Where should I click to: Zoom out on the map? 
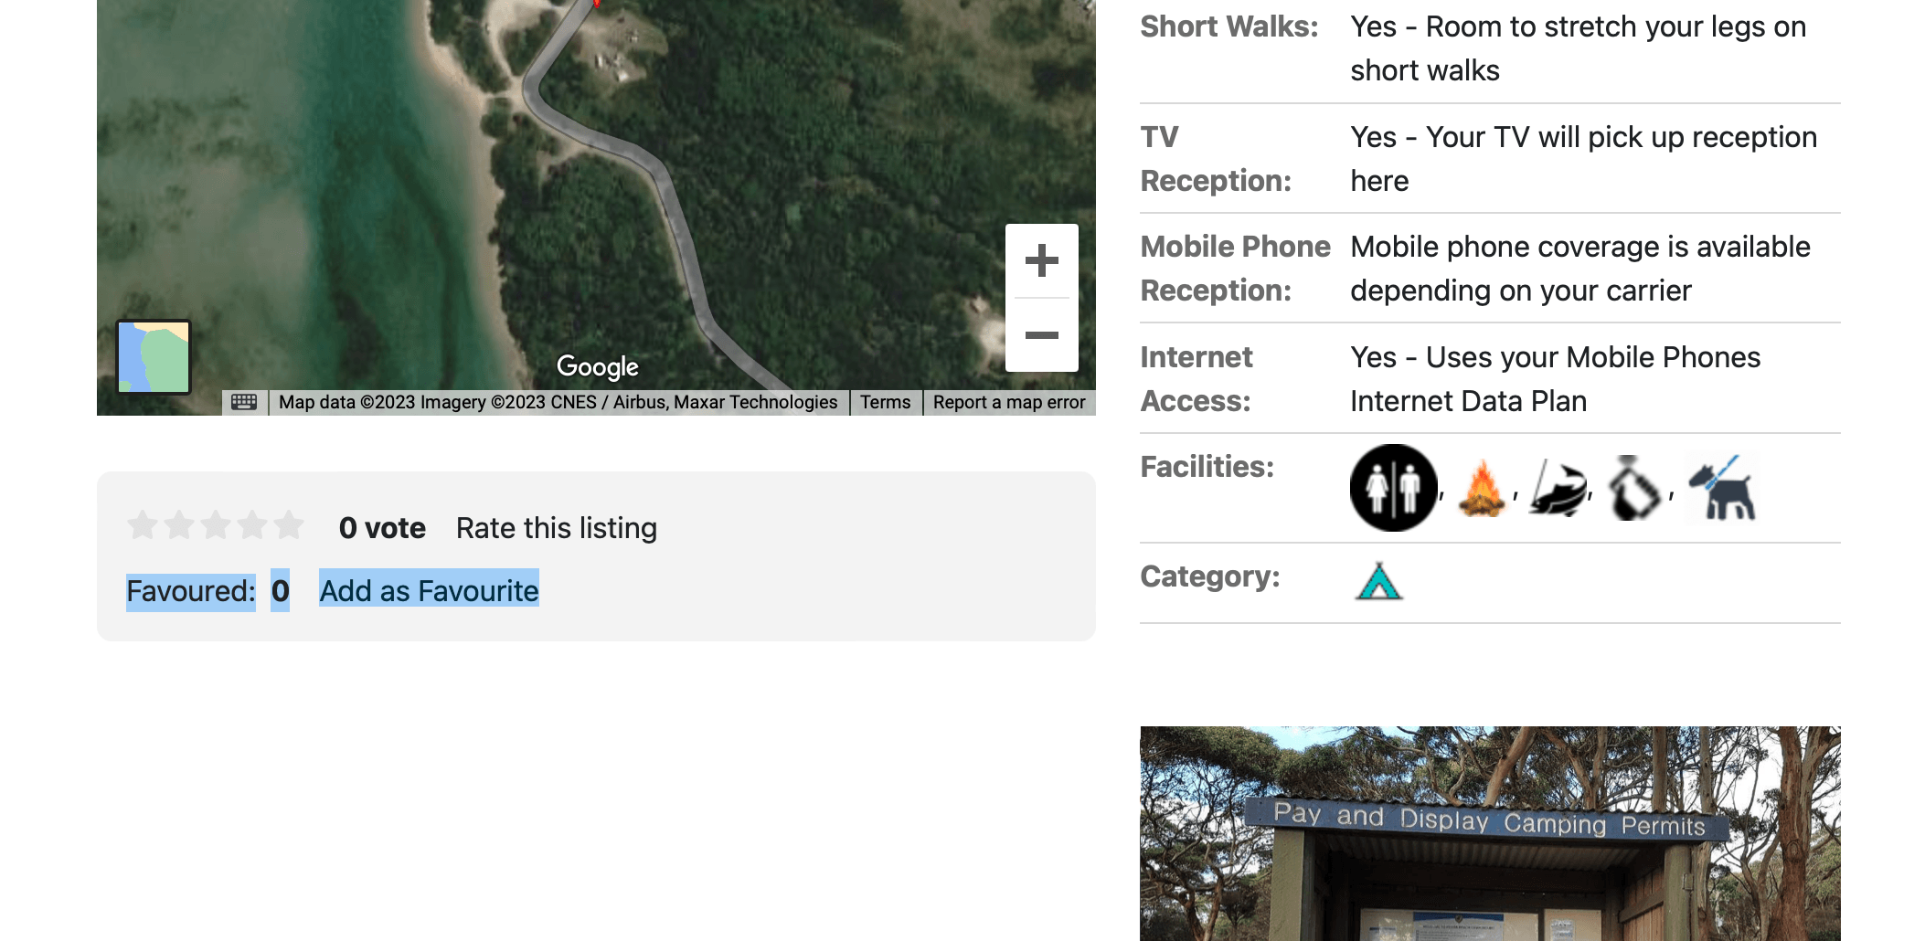(x=1041, y=335)
